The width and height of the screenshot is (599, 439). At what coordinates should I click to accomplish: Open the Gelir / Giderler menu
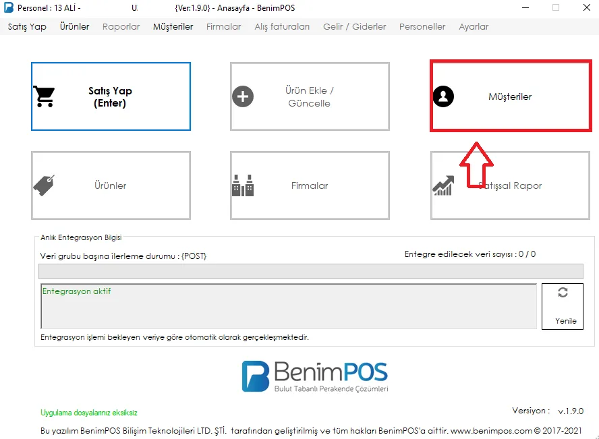click(355, 27)
